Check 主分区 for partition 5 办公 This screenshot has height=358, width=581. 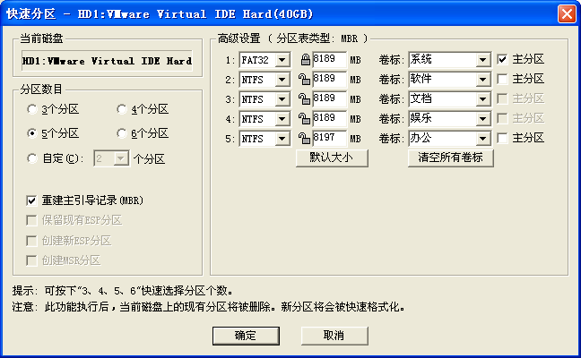503,138
